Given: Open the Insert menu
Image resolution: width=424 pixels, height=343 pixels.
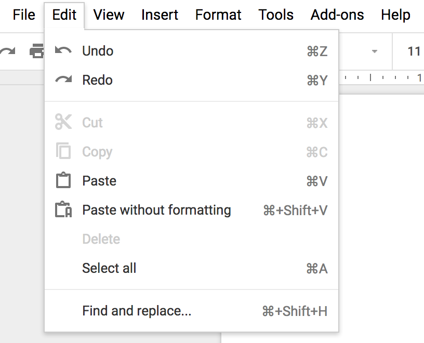Looking at the screenshot, I should tap(160, 15).
